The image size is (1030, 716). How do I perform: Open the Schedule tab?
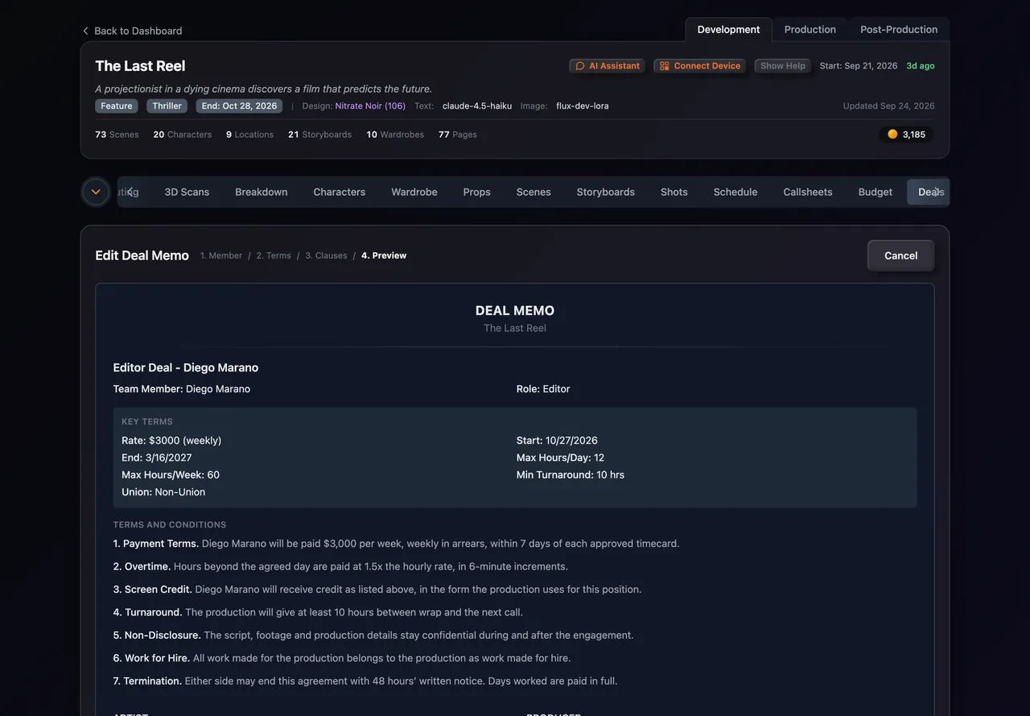pyautogui.click(x=735, y=192)
